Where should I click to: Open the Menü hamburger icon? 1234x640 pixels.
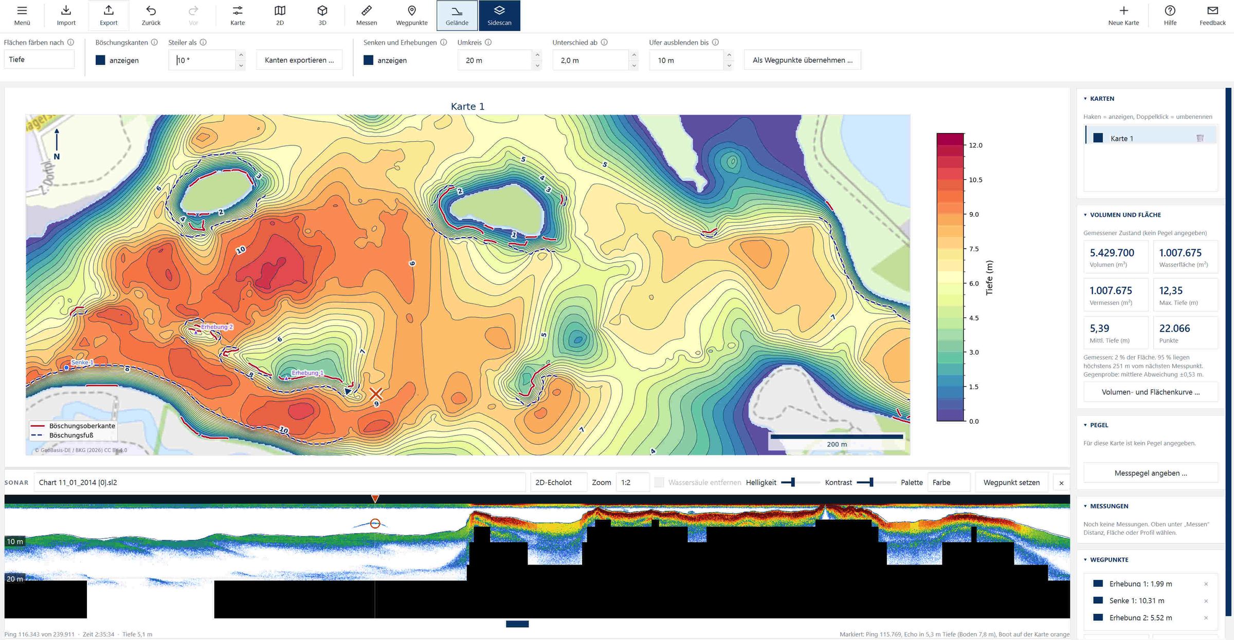coord(22,11)
